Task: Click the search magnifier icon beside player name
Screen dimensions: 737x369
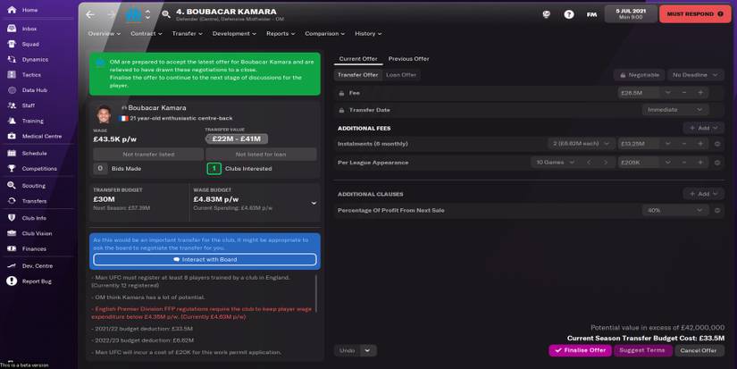Action: click(x=166, y=14)
